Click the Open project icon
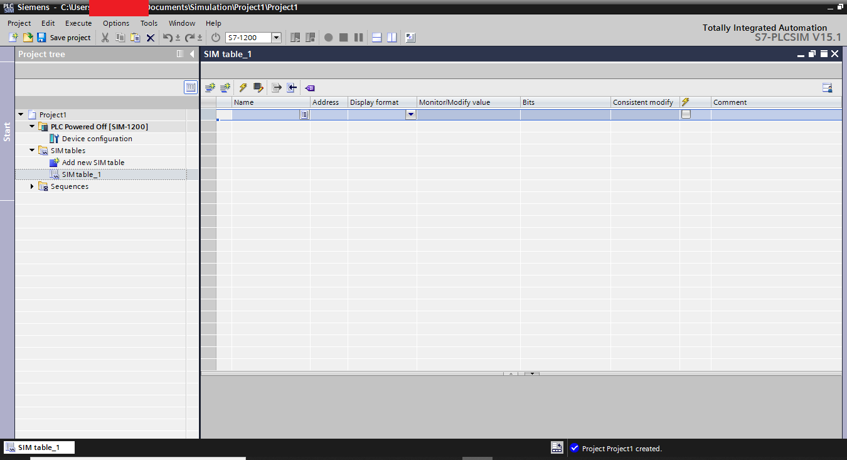Viewport: 847px width, 460px height. [x=28, y=38]
